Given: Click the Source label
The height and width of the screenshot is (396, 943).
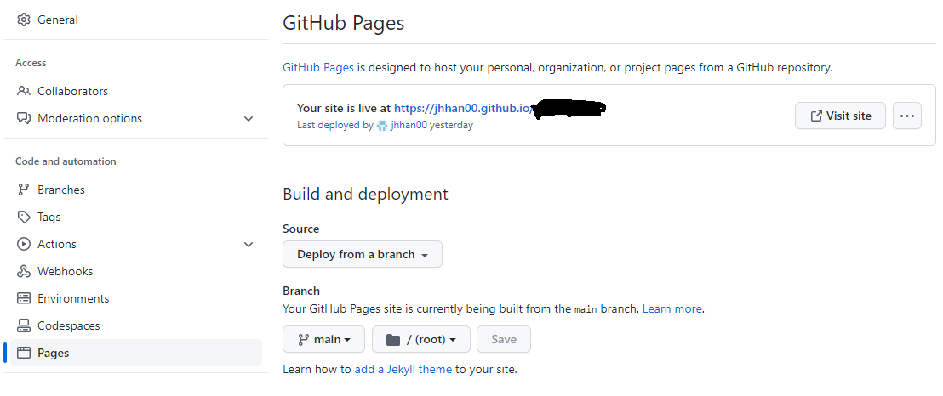Looking at the screenshot, I should point(300,229).
